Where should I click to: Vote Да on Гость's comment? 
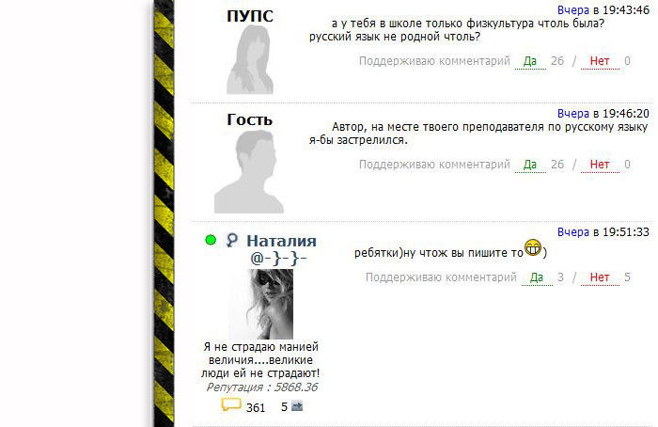(530, 165)
